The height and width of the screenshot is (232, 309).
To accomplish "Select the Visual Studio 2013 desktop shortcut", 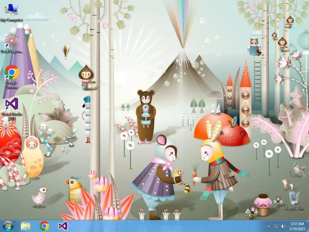I will tap(12, 109).
